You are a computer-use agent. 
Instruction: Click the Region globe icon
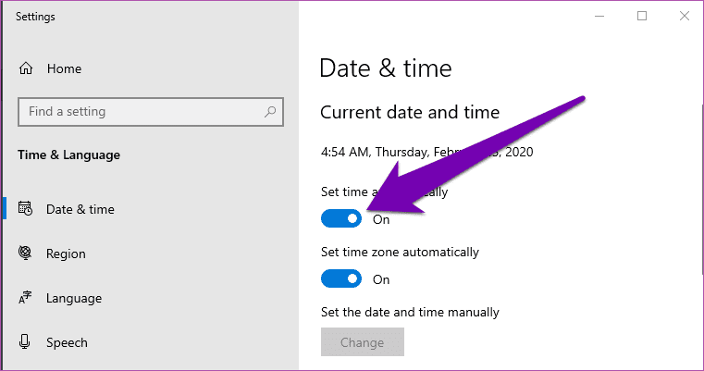[25, 253]
